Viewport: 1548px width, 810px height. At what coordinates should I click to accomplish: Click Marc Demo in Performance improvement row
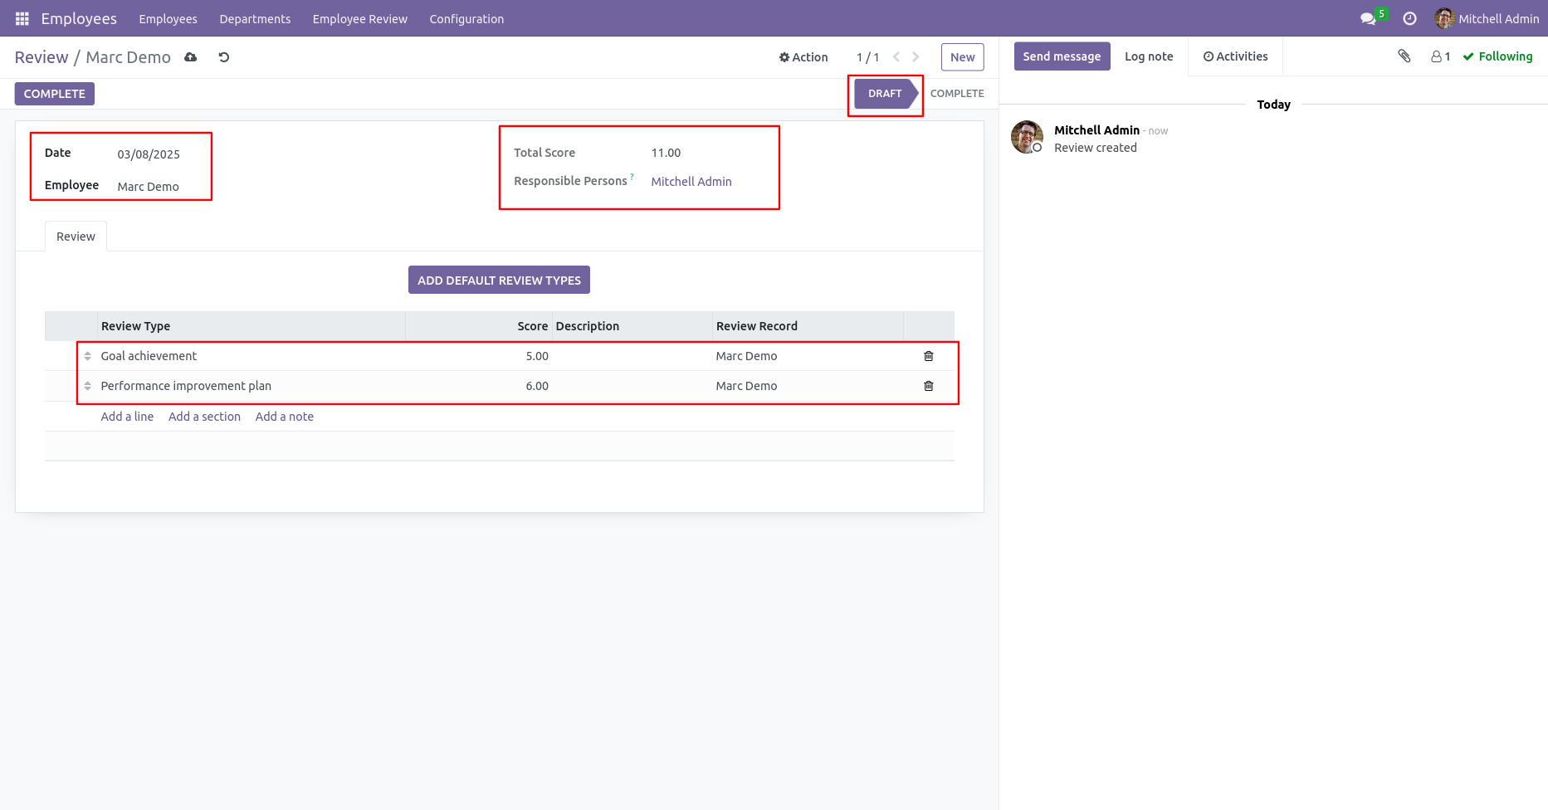747,386
